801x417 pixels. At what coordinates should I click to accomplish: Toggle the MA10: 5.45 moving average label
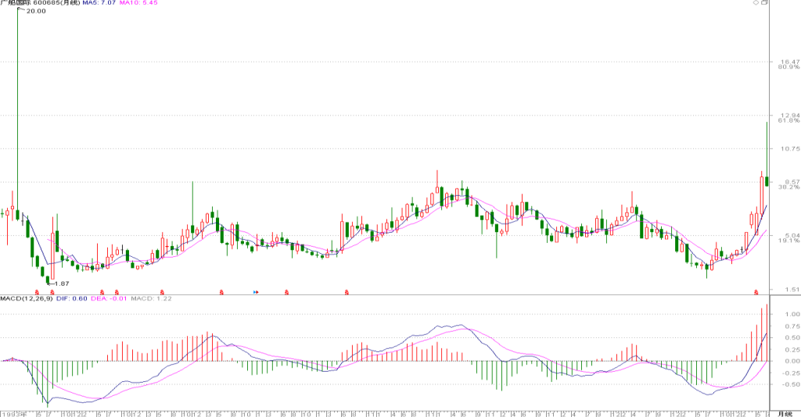tap(138, 2)
